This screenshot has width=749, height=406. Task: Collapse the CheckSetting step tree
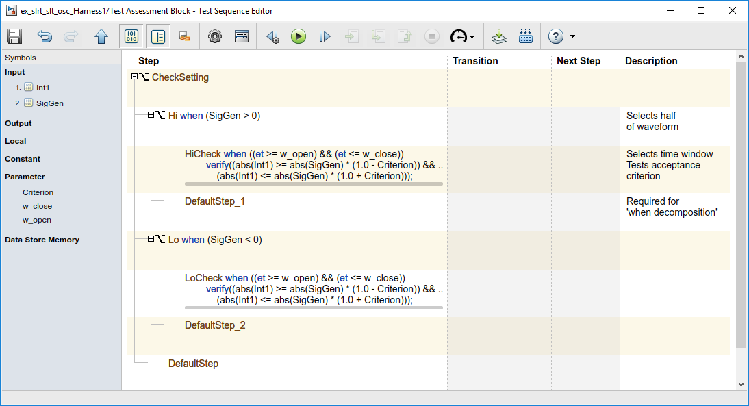click(x=135, y=77)
